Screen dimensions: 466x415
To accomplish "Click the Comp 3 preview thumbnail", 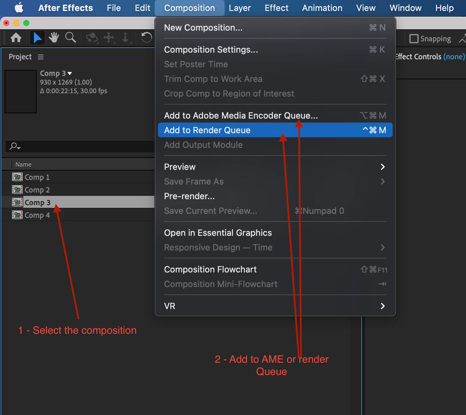I will pos(21,92).
